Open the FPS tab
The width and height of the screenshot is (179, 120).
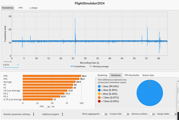20,8
